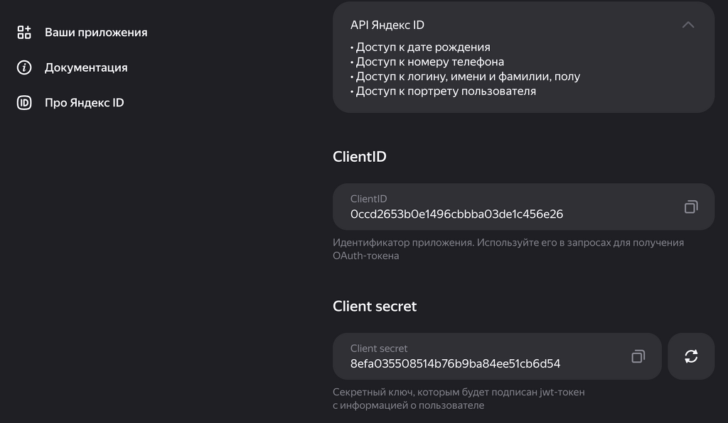The image size is (728, 423).
Task: Copy the ClientID value with the copy icon
Action: pos(691,207)
